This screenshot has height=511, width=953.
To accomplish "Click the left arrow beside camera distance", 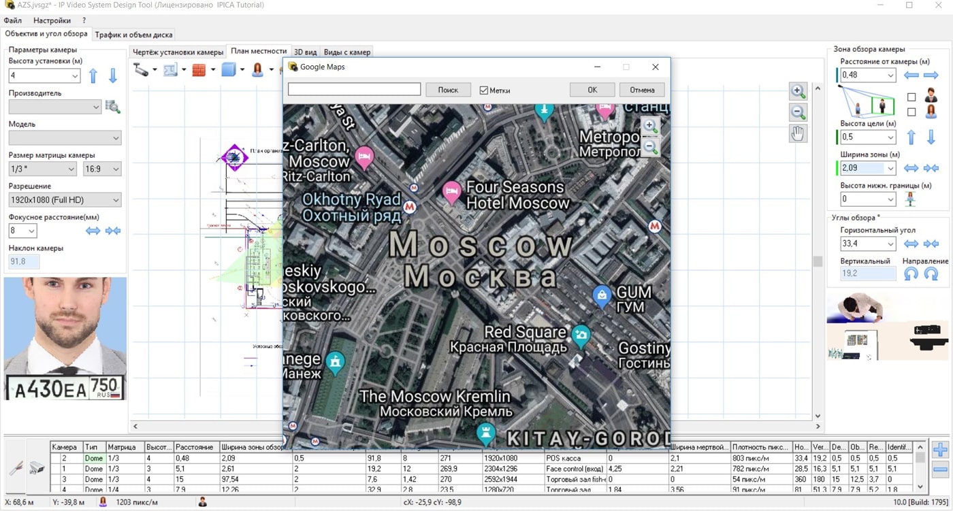I will click(911, 76).
